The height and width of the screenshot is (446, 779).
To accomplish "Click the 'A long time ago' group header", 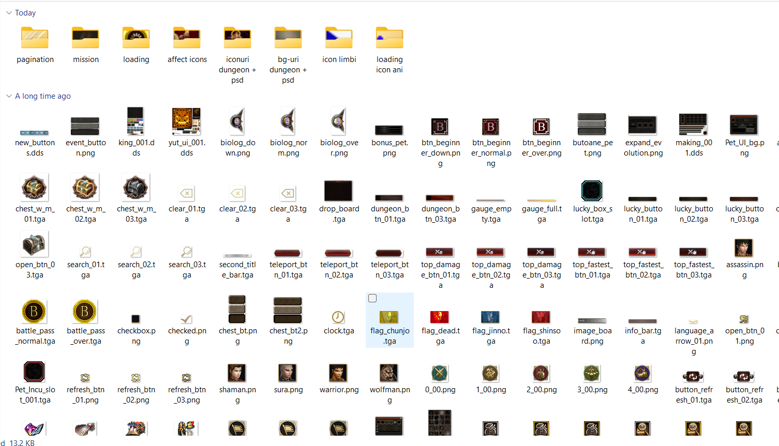I will (x=43, y=96).
